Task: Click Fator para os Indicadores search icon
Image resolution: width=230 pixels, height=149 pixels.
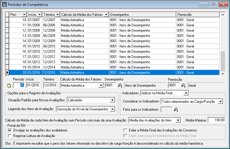Action: [176, 110]
